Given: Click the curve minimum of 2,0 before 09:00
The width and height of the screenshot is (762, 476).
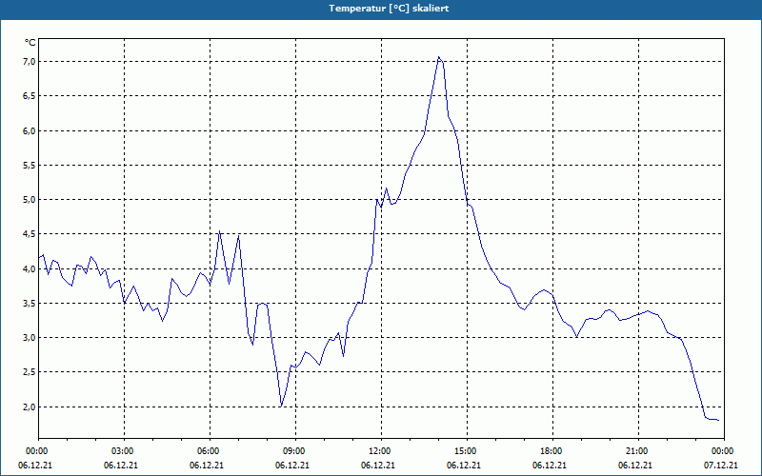Looking at the screenshot, I should tap(281, 407).
